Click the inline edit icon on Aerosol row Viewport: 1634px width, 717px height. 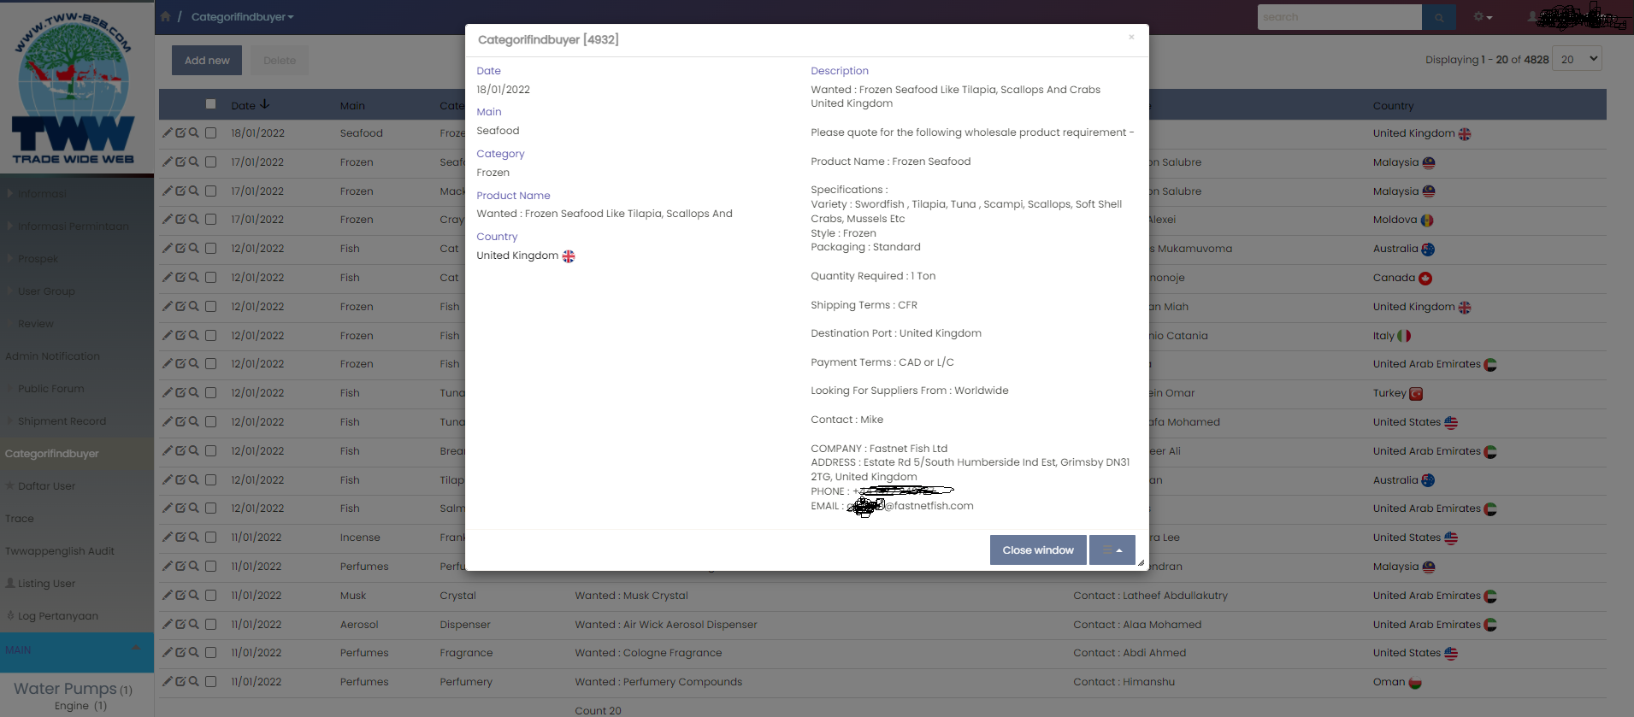180,625
